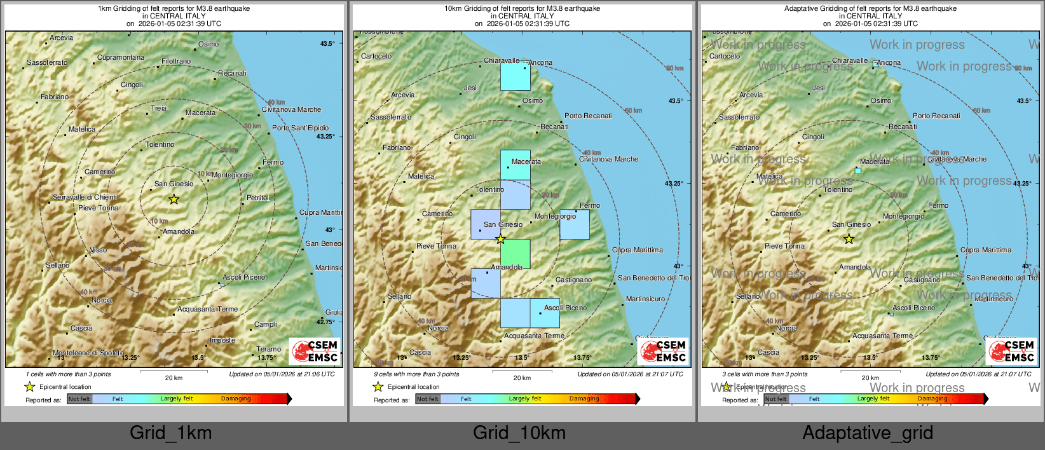Screen dimensions: 1045x450
Task: Click the CSEM EMSC logo on the Grid_10km map
Action: (664, 351)
